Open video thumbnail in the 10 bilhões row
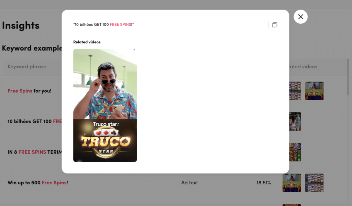This screenshot has height=206, width=352. coord(295,122)
